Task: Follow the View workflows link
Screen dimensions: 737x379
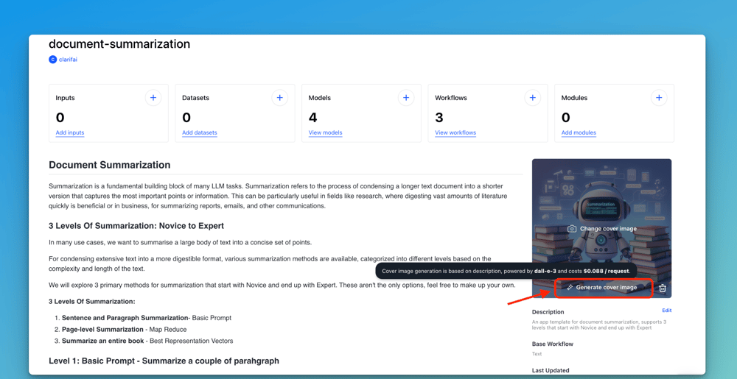Action: click(x=455, y=133)
